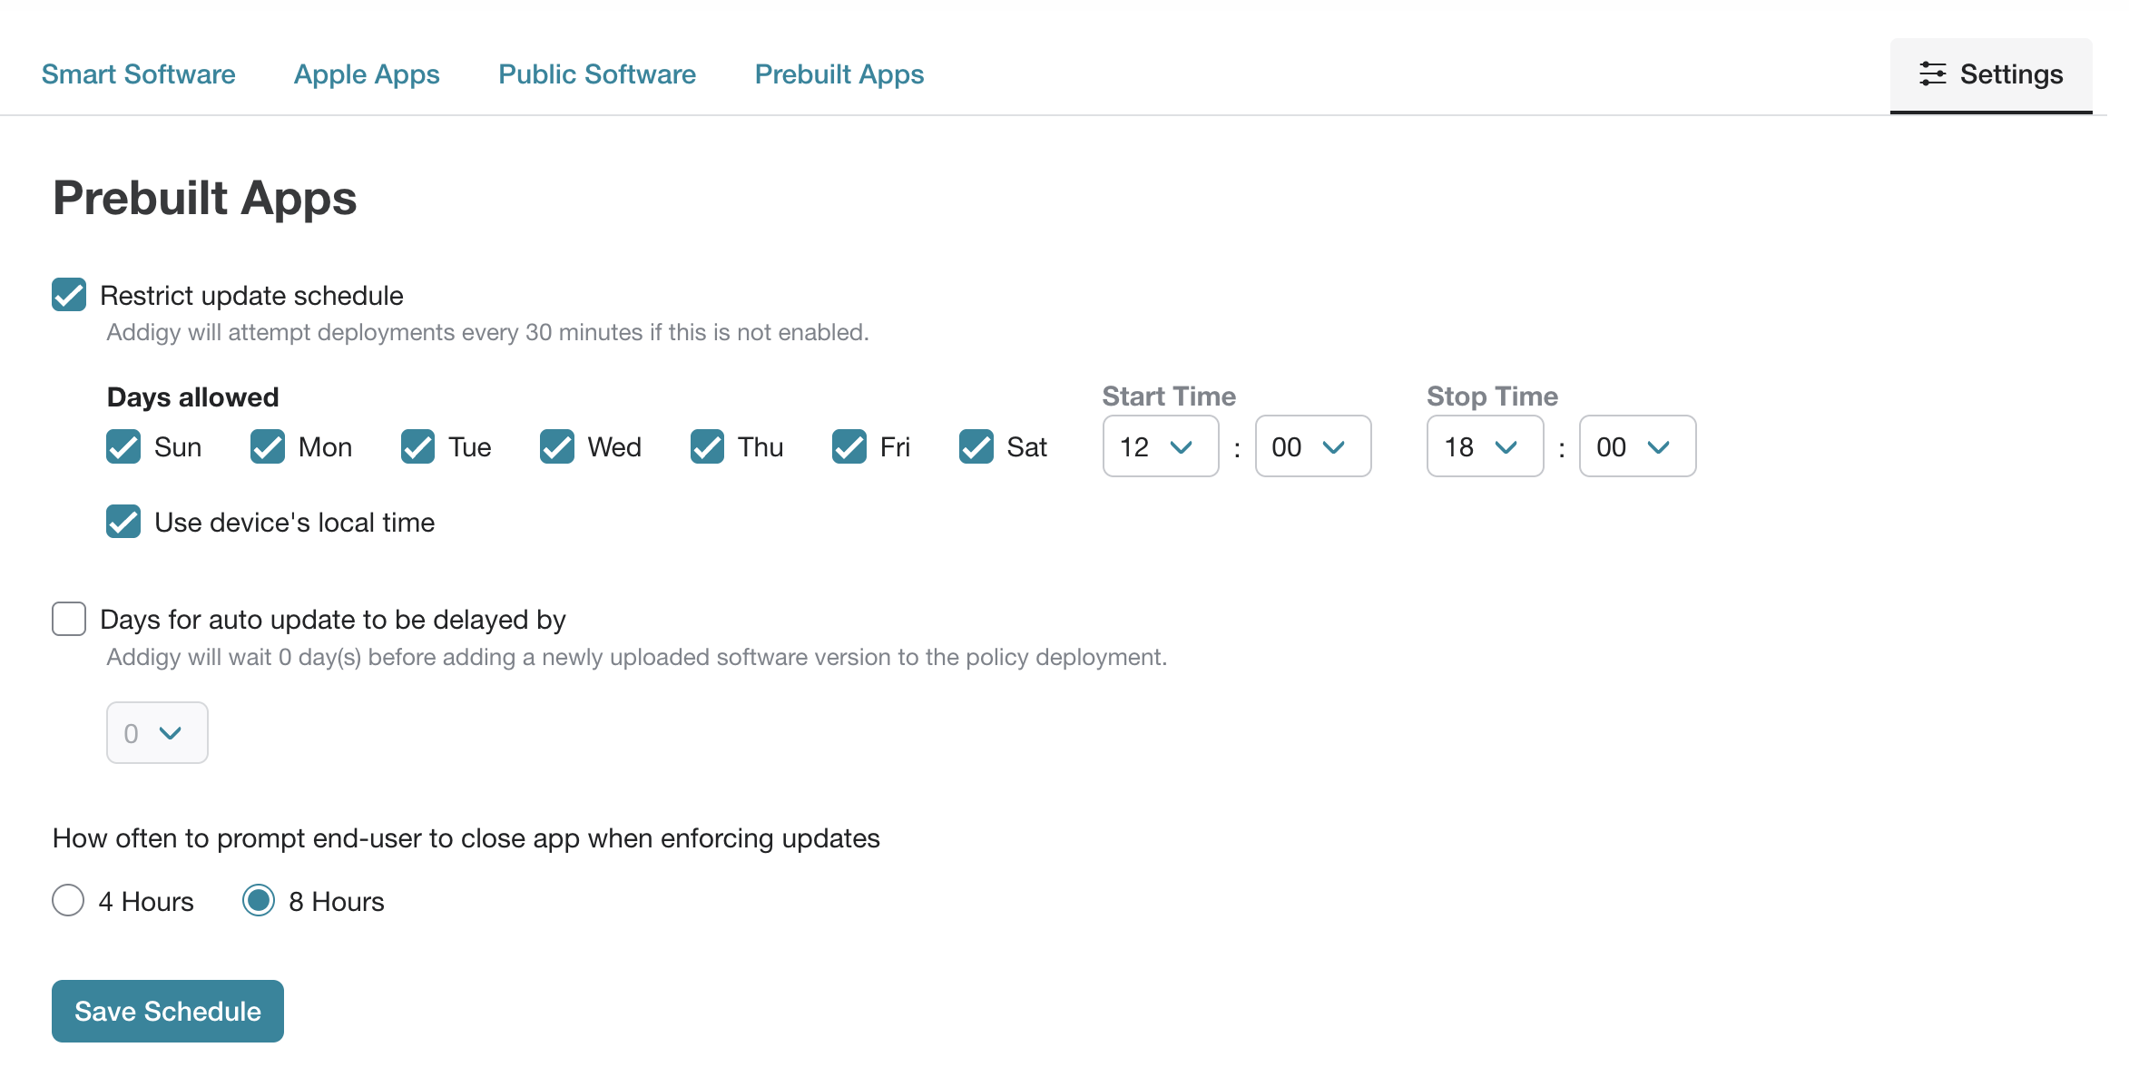Toggle the Sat day checkbox
The image size is (2129, 1067).
coord(976,446)
